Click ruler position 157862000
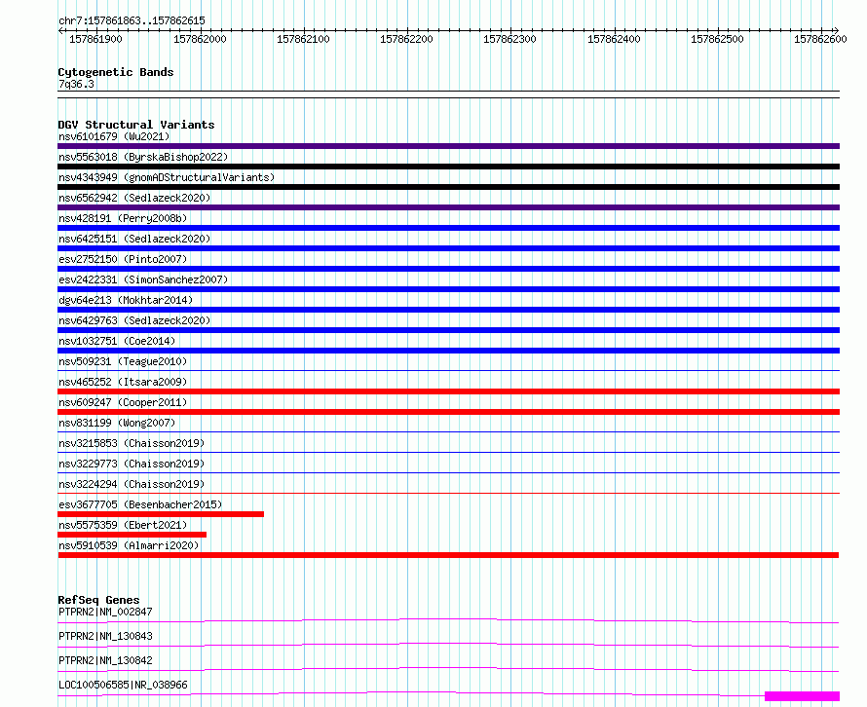Viewport: 867px width, 707px height. 200,39
